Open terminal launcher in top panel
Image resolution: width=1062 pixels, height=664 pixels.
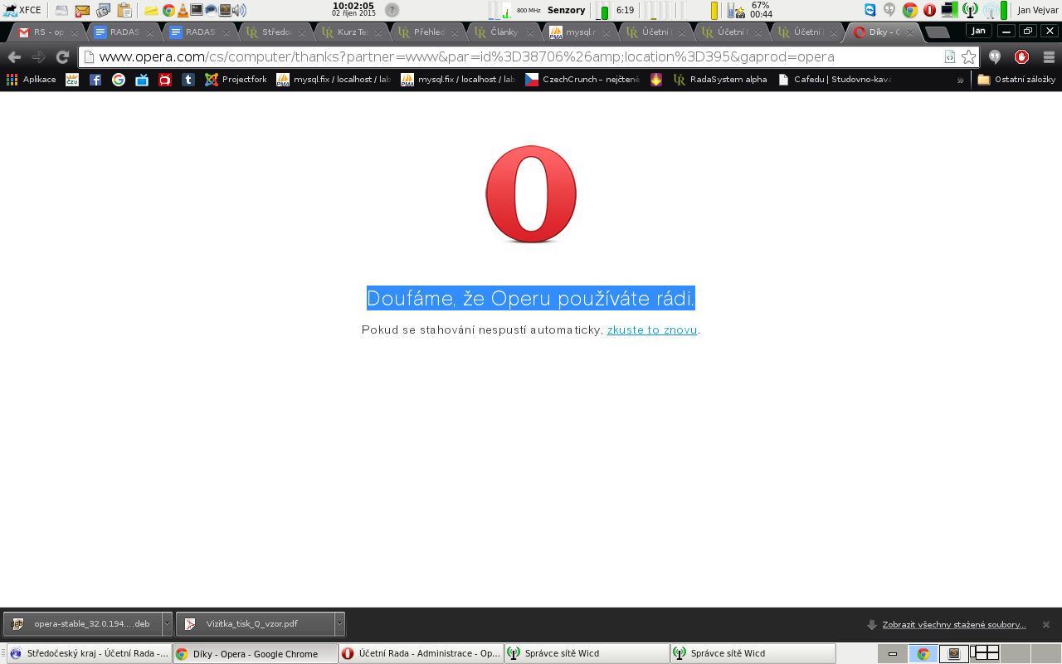(197, 10)
